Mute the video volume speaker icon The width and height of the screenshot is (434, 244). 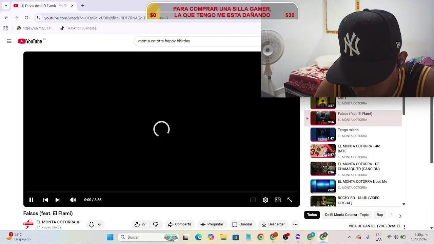[x=73, y=200]
